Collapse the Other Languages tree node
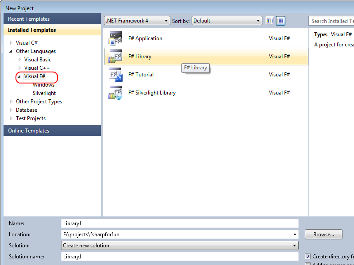The width and height of the screenshot is (354, 265). pyautogui.click(x=11, y=51)
